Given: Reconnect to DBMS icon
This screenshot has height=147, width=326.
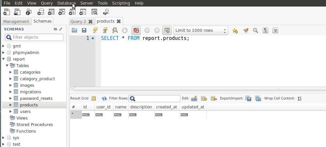Looking at the screenshot, I should click(x=106, y=12).
